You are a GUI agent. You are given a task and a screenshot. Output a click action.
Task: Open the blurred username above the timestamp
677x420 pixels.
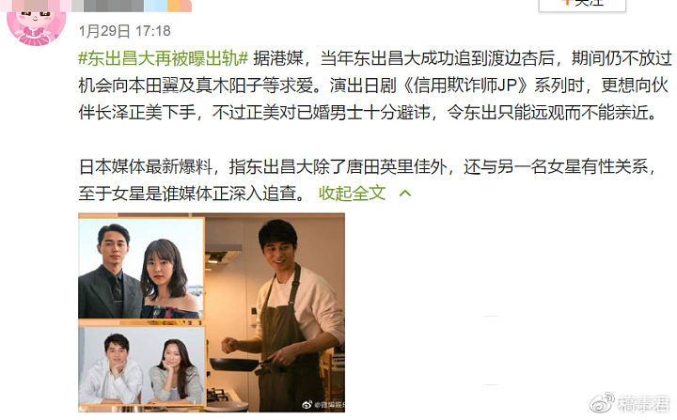click(134, 6)
